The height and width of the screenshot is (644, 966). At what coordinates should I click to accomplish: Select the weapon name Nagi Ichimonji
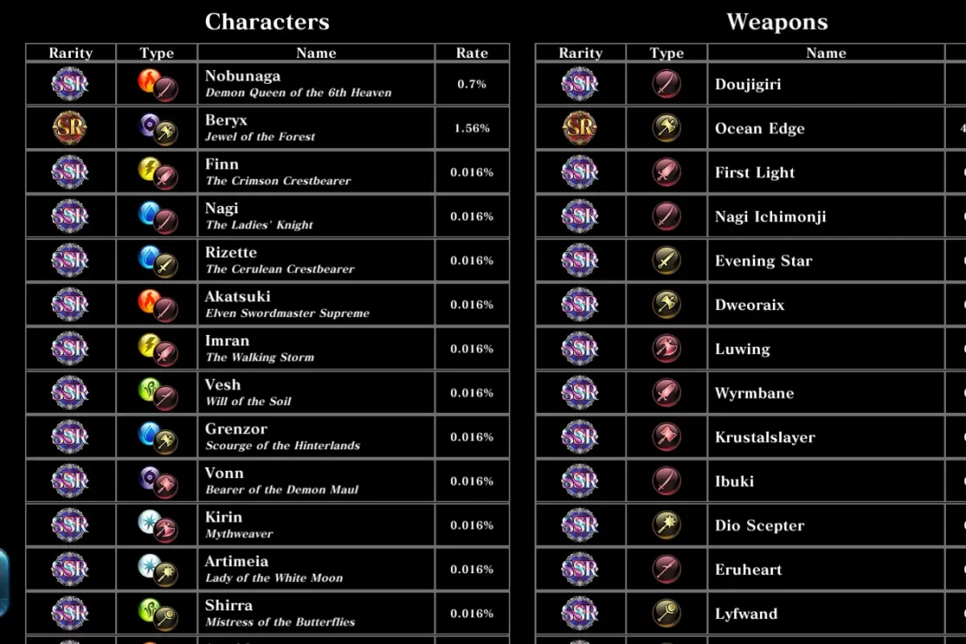(x=770, y=217)
